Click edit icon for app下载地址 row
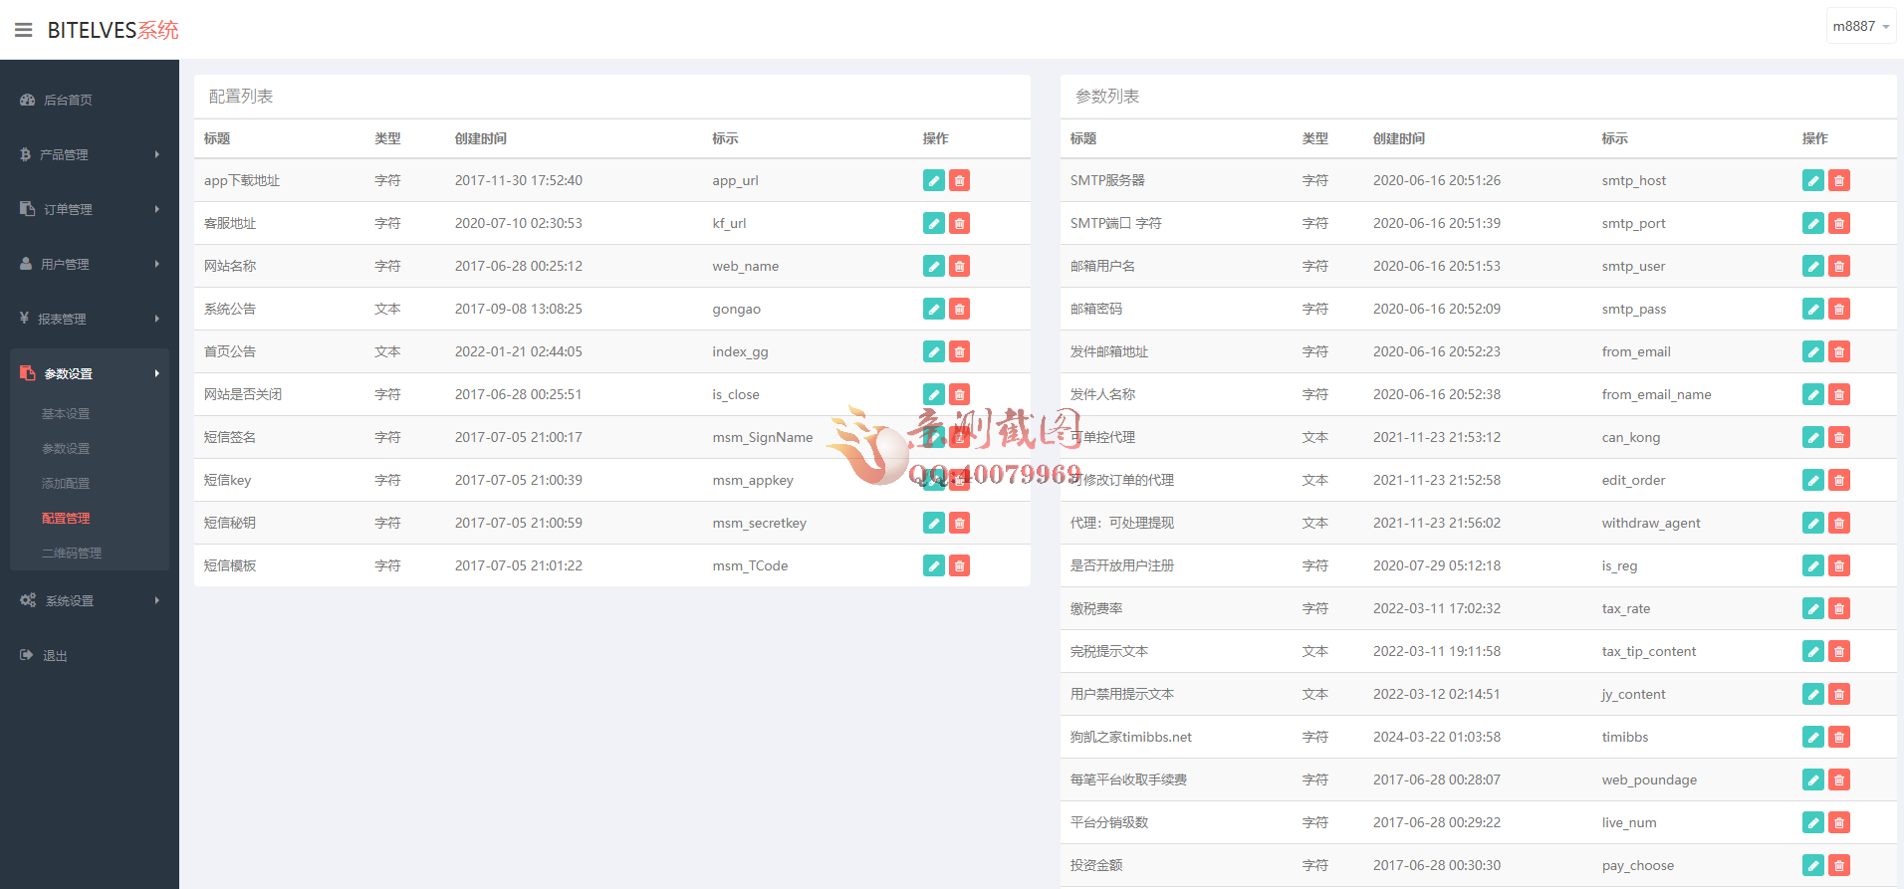 pyautogui.click(x=933, y=180)
